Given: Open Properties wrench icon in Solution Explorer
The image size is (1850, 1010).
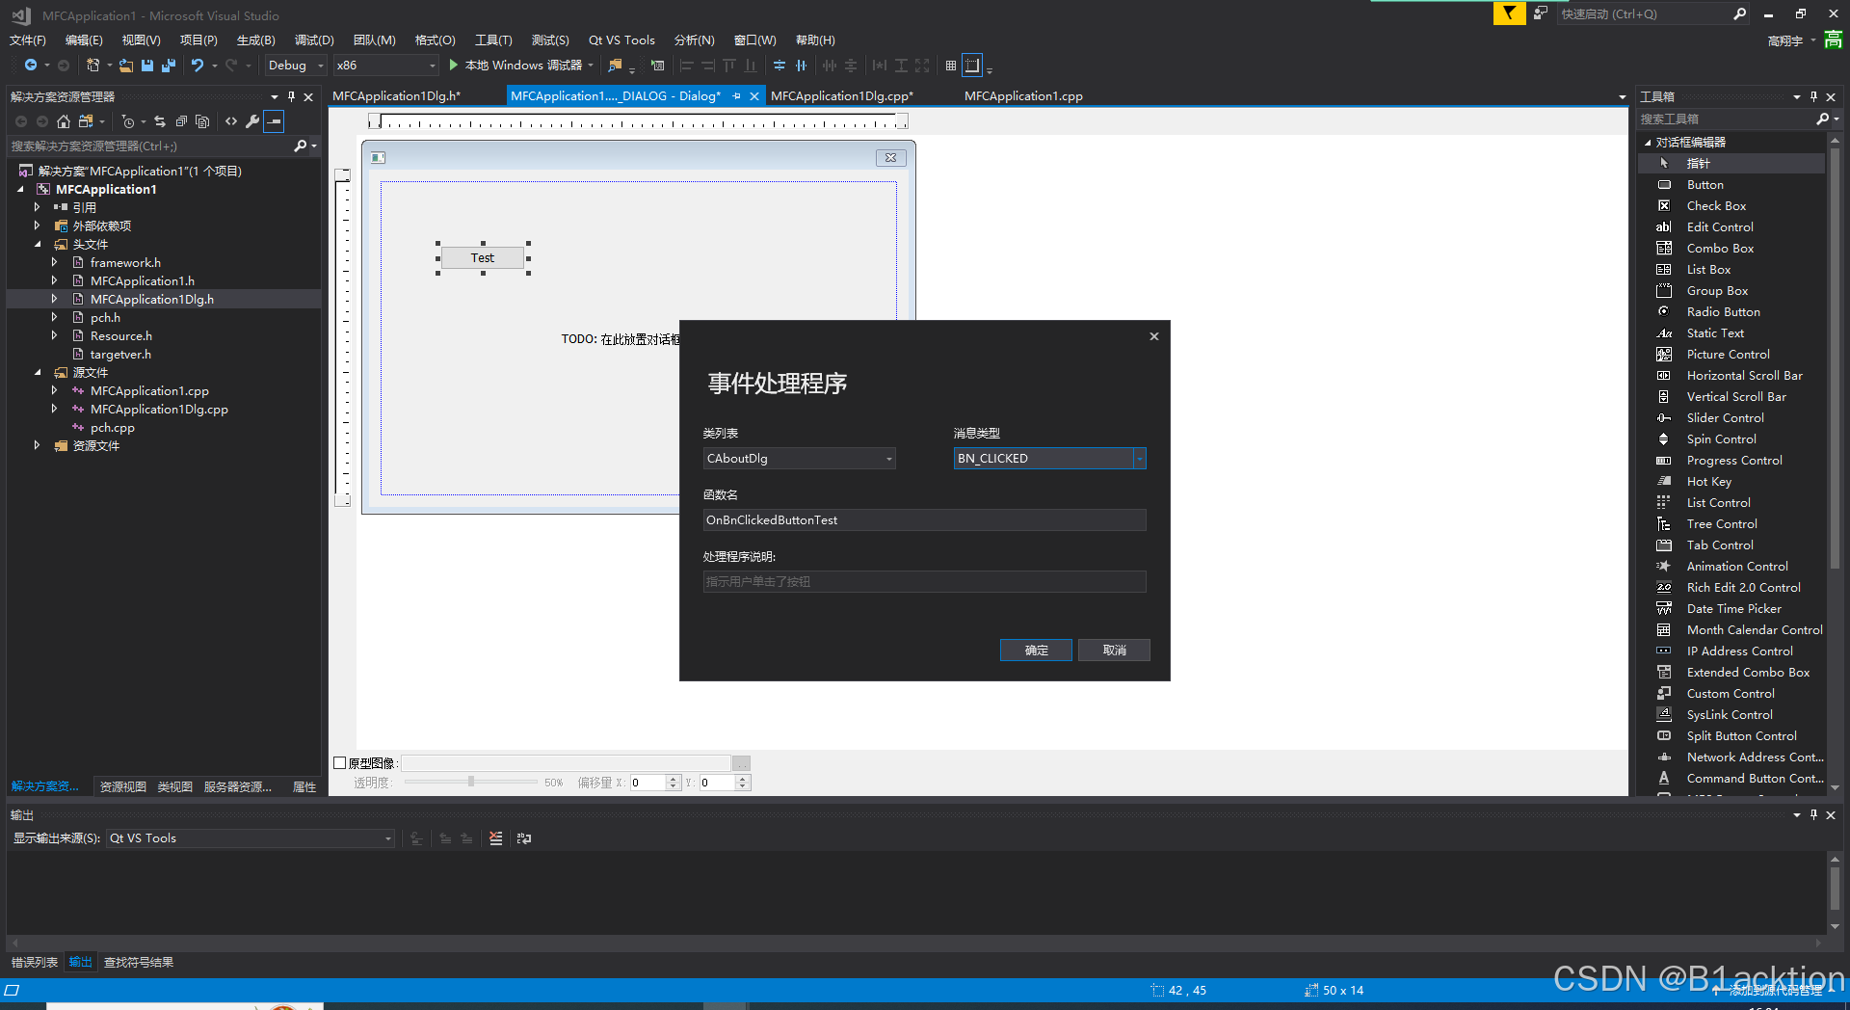Looking at the screenshot, I should pos(252,121).
